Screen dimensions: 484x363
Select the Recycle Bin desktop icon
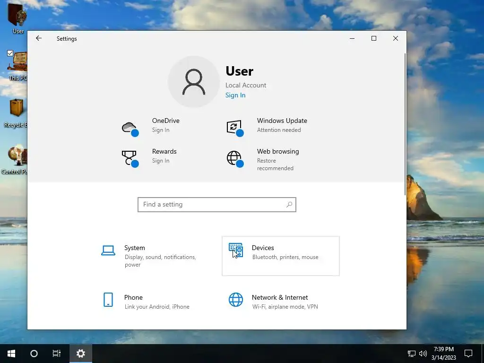click(x=16, y=112)
